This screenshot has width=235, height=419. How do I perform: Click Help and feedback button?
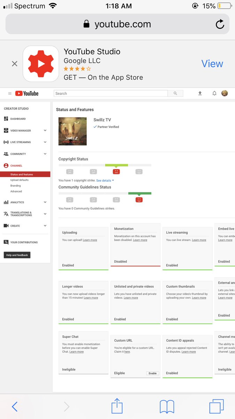[17, 255]
